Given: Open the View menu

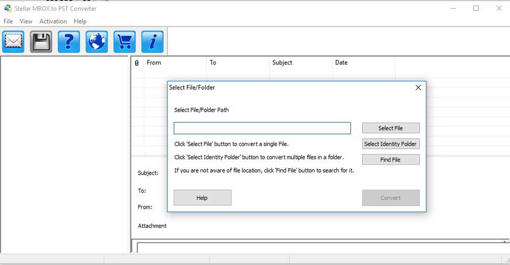Looking at the screenshot, I should 26,21.
